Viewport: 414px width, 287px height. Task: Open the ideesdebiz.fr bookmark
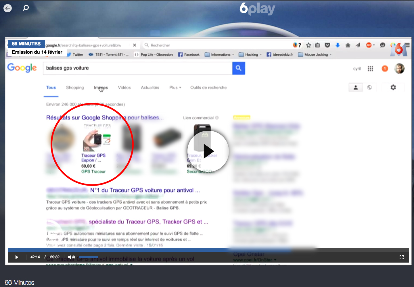click(x=279, y=55)
